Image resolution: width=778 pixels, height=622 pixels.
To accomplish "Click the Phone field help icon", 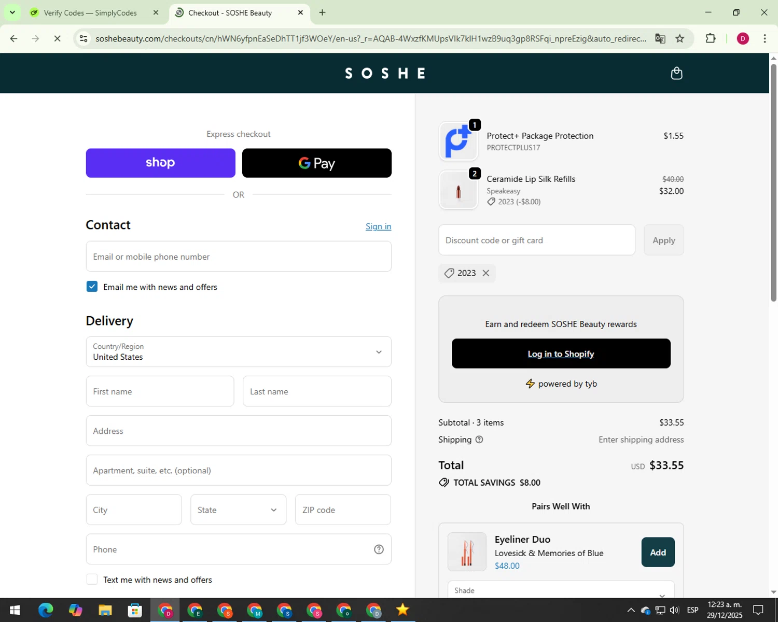I will click(379, 549).
